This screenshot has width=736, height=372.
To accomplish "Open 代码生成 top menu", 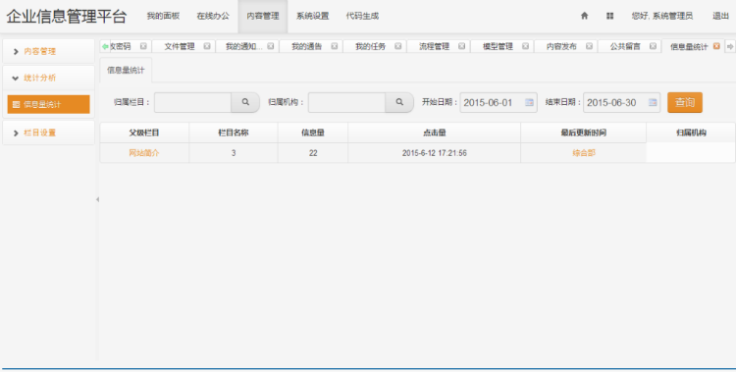I will coord(362,16).
